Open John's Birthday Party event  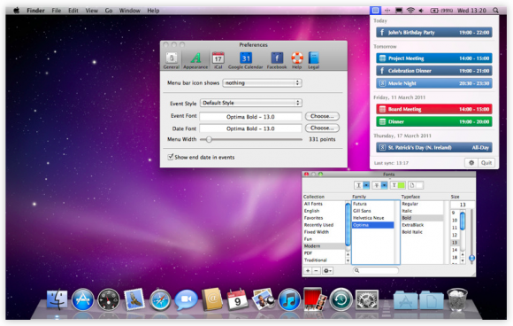(434, 33)
